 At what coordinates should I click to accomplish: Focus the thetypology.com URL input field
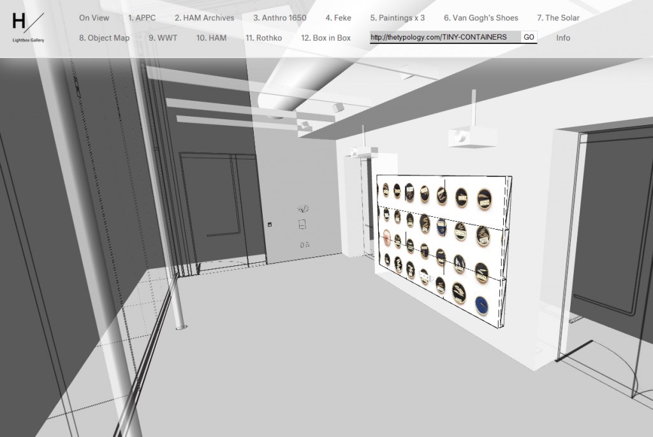[444, 37]
